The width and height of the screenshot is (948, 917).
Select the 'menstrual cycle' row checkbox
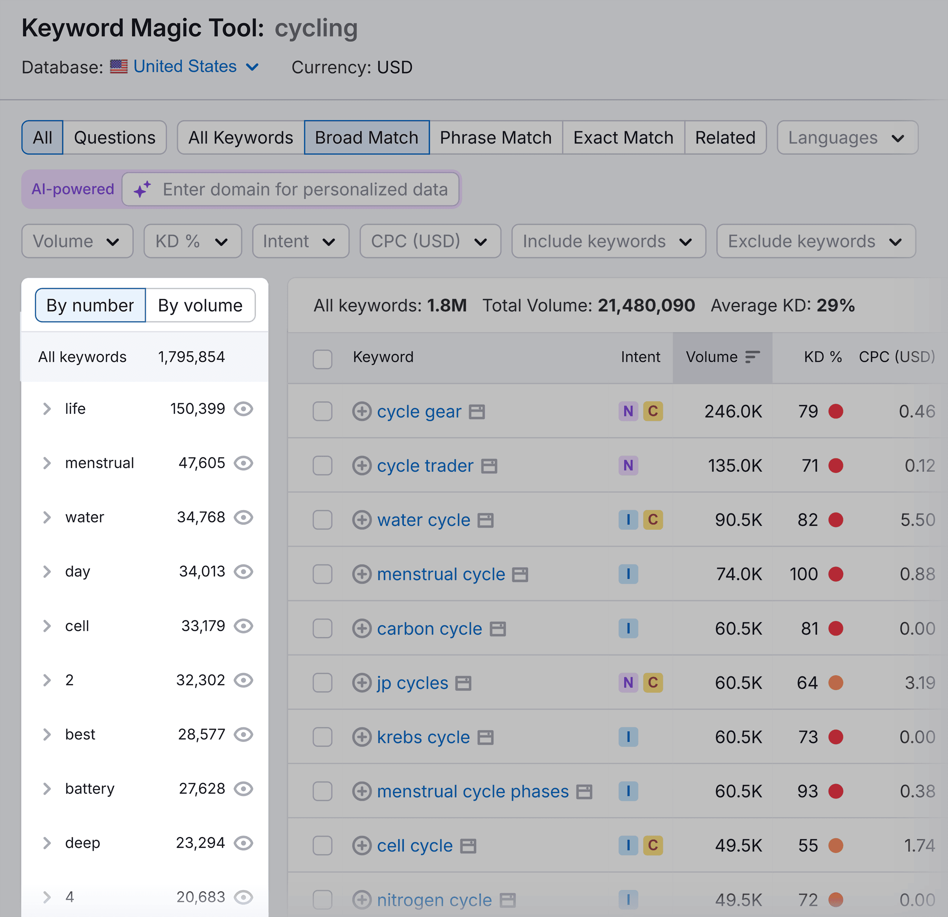(x=323, y=574)
